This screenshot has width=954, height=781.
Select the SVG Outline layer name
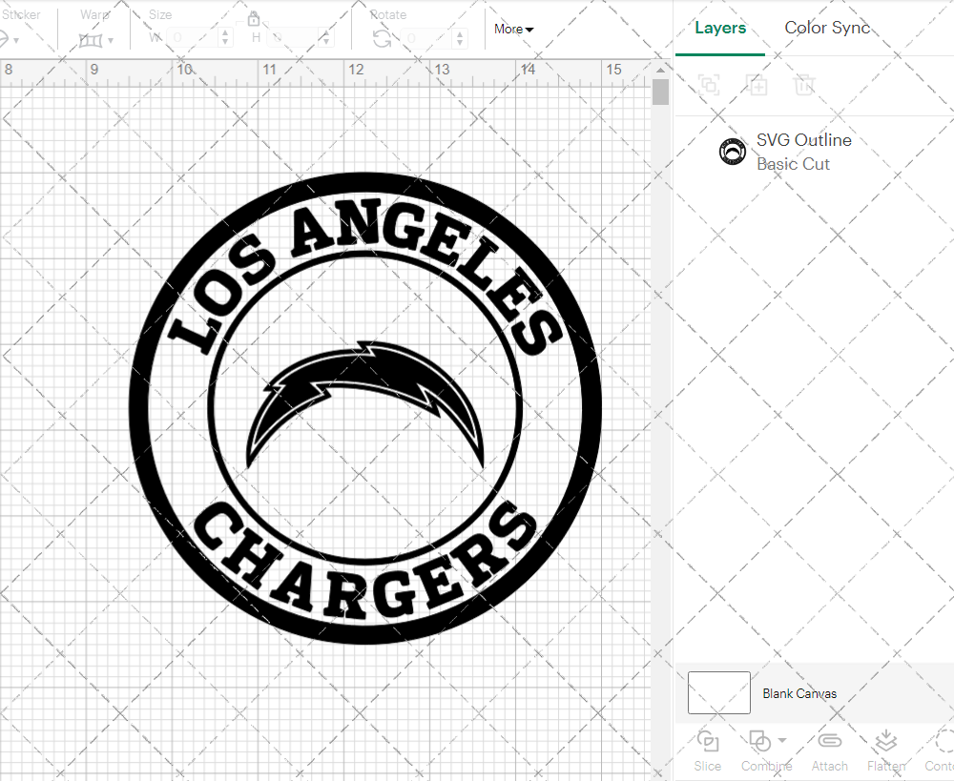803,140
